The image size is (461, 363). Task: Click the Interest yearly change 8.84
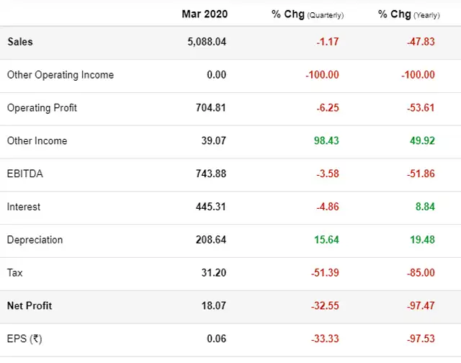[423, 207]
